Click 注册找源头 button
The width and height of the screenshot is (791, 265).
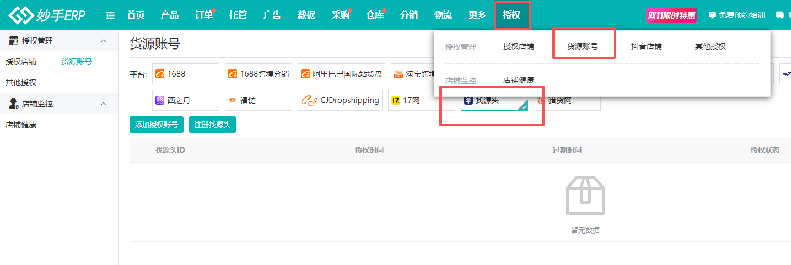[x=212, y=125]
